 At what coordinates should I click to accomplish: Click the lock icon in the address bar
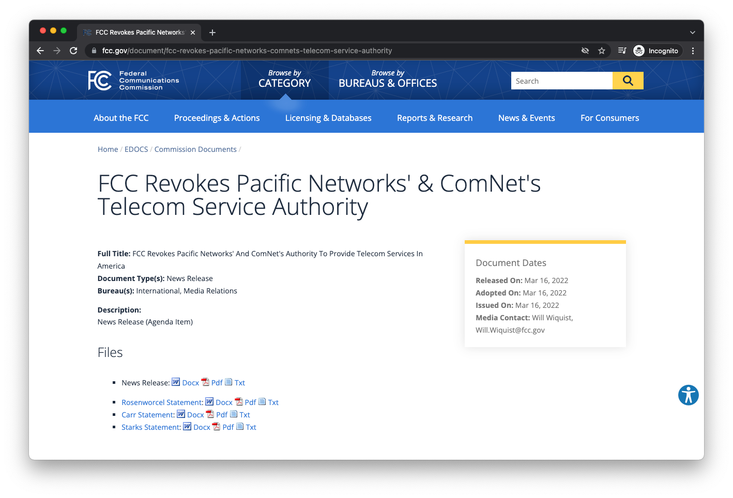point(94,51)
